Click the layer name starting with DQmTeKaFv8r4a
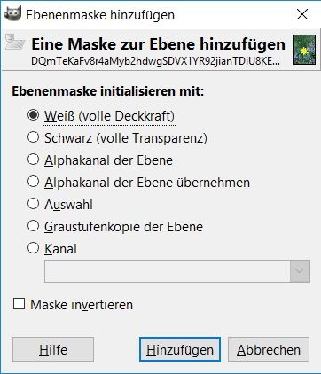The height and width of the screenshot is (374, 321). tap(156, 60)
